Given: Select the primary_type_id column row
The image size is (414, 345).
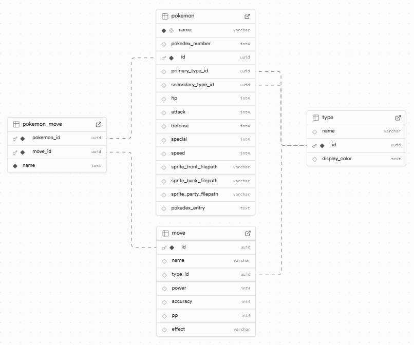Looking at the screenshot, I should [x=197, y=71].
